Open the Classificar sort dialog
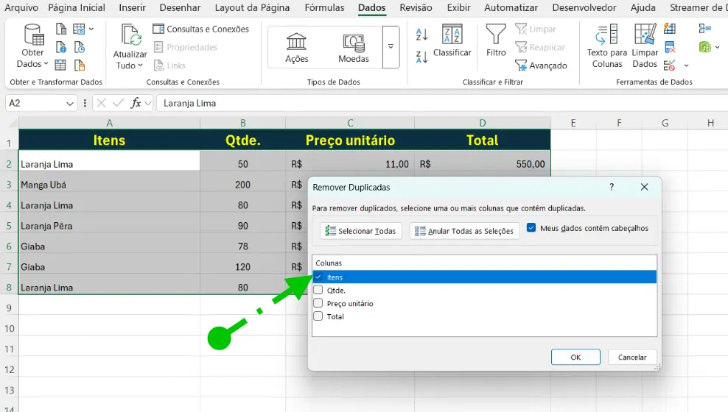The image size is (728, 412). pos(452,40)
